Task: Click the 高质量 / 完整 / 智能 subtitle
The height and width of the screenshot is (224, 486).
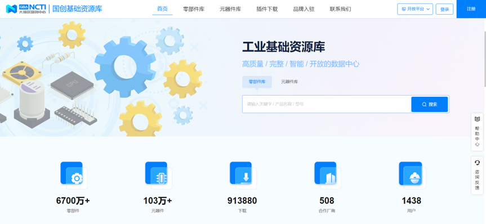Action: point(301,64)
